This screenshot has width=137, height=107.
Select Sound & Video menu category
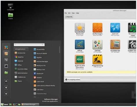click(21, 69)
